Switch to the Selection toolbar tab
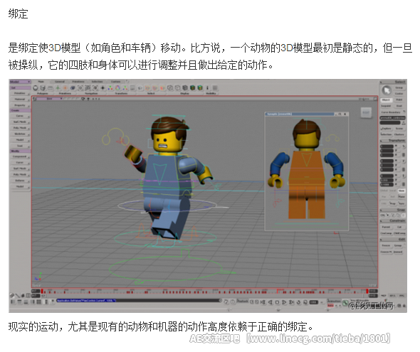420x352 pixels. (x=98, y=82)
